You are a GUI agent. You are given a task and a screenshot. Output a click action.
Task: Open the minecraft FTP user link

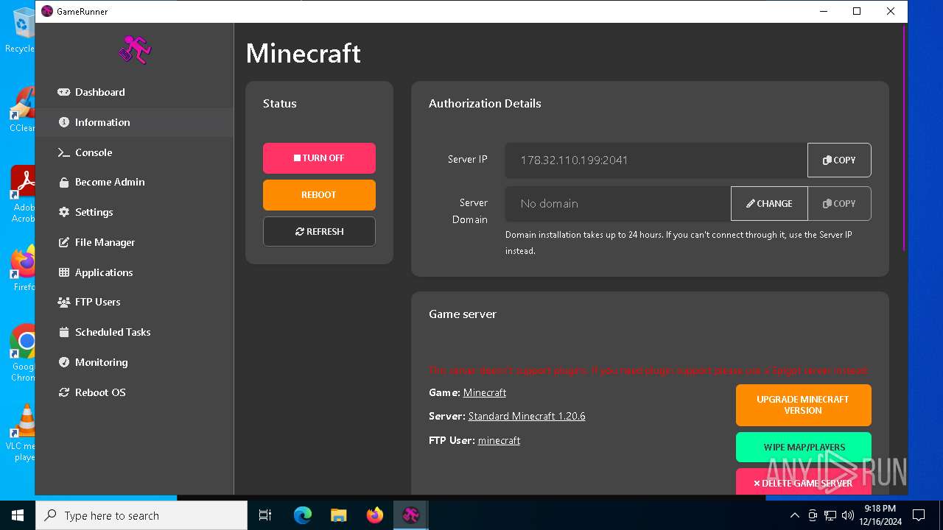point(499,440)
